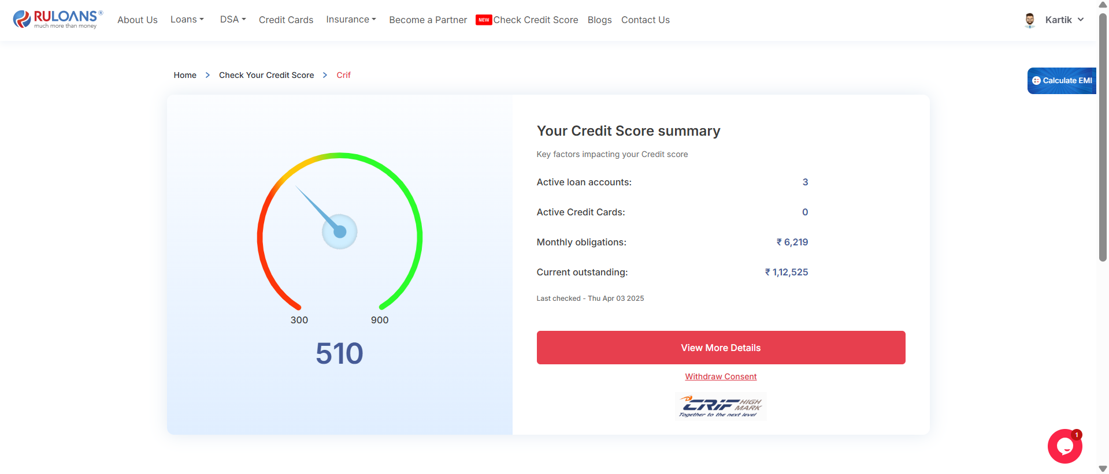The image size is (1109, 474).
Task: Expand the Loans dropdown menu
Action: pos(187,20)
